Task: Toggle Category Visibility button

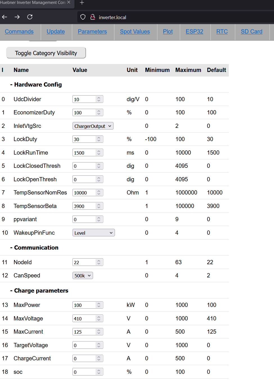Action: [46, 53]
